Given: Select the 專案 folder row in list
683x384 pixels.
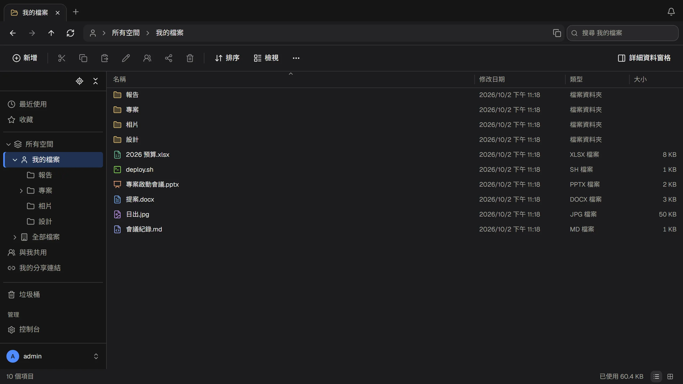Looking at the screenshot, I should [395, 110].
